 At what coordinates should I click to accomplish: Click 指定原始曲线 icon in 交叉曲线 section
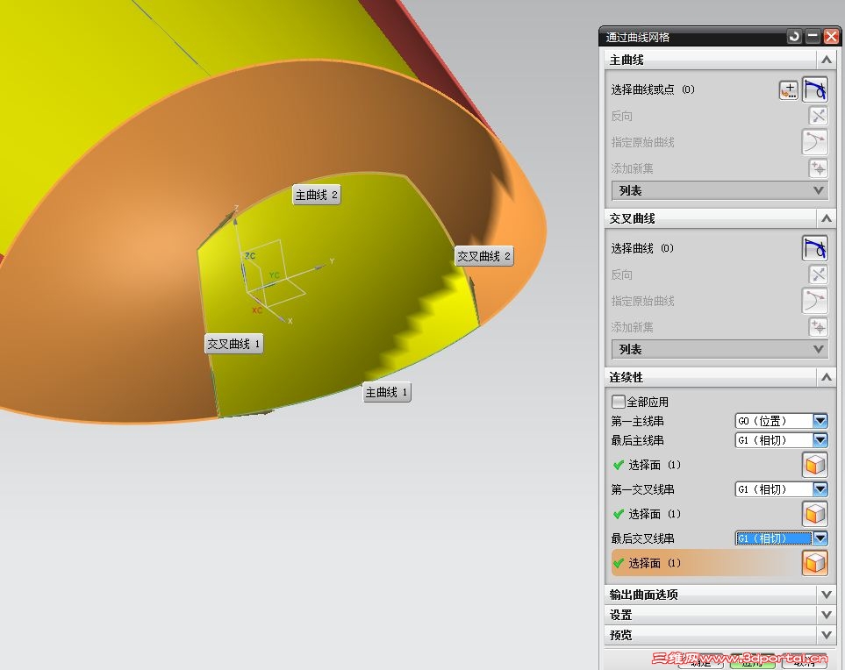click(x=815, y=301)
